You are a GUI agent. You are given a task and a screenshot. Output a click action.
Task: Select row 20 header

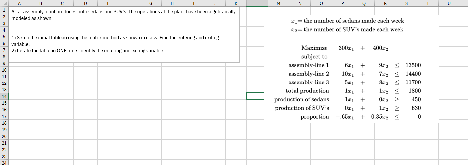pyautogui.click(x=4, y=136)
